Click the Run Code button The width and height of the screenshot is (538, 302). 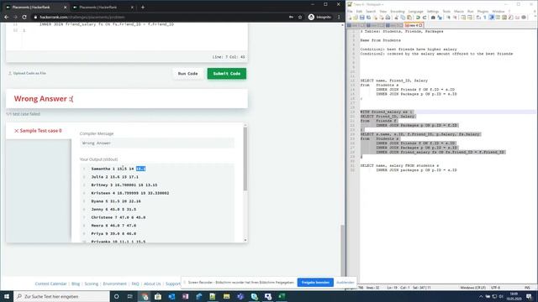[187, 74]
